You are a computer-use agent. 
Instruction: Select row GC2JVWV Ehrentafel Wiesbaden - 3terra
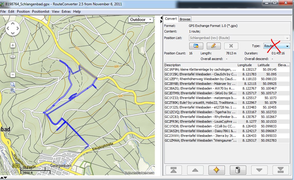[x=227, y=136]
